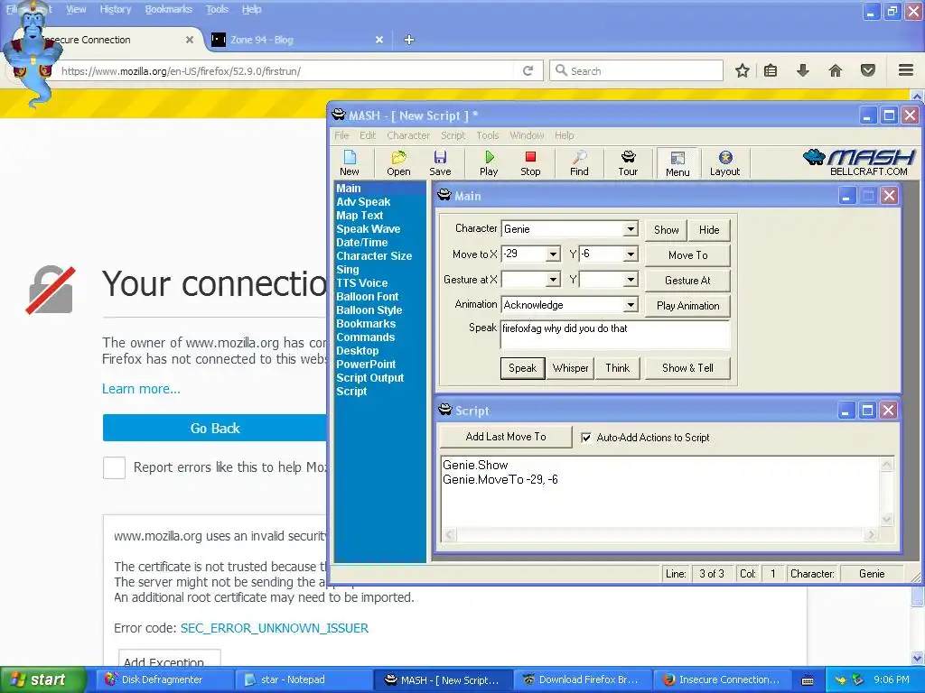The height and width of the screenshot is (693, 925).
Task: Select Balloon Style in the MASH sidebar
Action: click(x=369, y=310)
